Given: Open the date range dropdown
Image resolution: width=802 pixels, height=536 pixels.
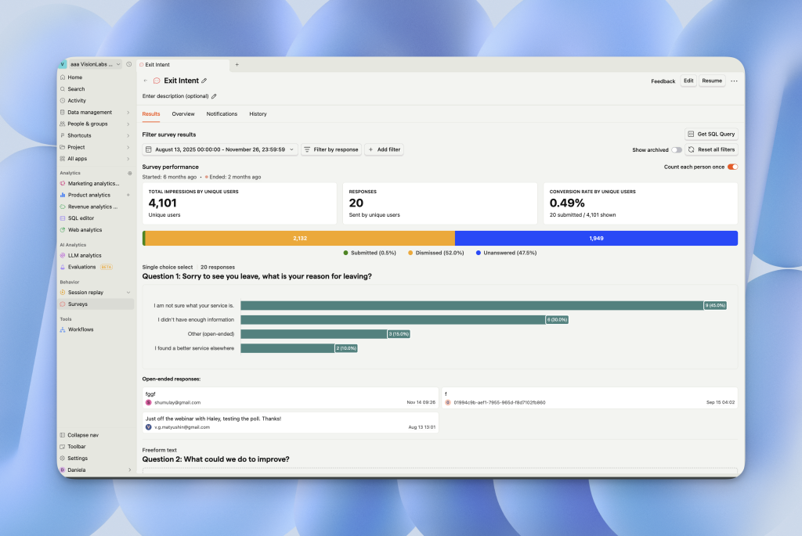Looking at the screenshot, I should (220, 149).
